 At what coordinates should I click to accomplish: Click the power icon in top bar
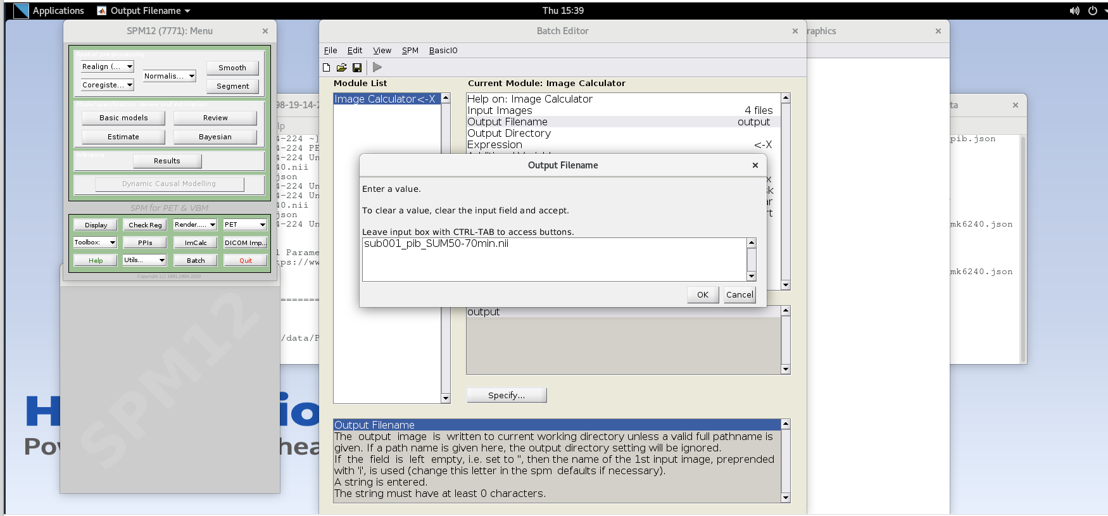[x=1093, y=11]
